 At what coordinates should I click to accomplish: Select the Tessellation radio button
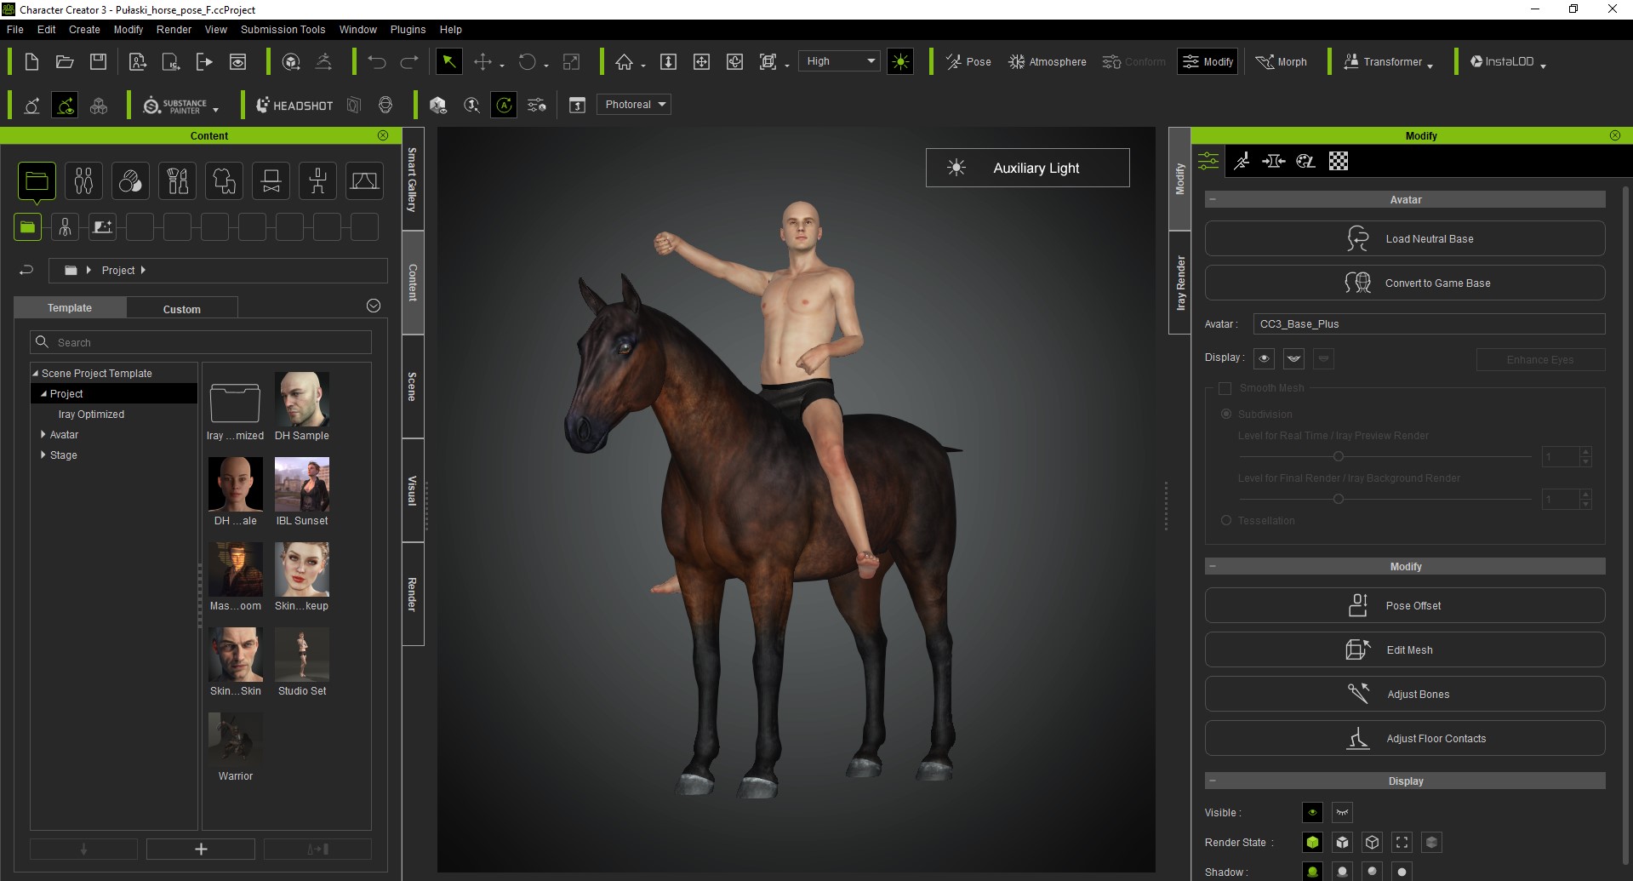coord(1226,520)
